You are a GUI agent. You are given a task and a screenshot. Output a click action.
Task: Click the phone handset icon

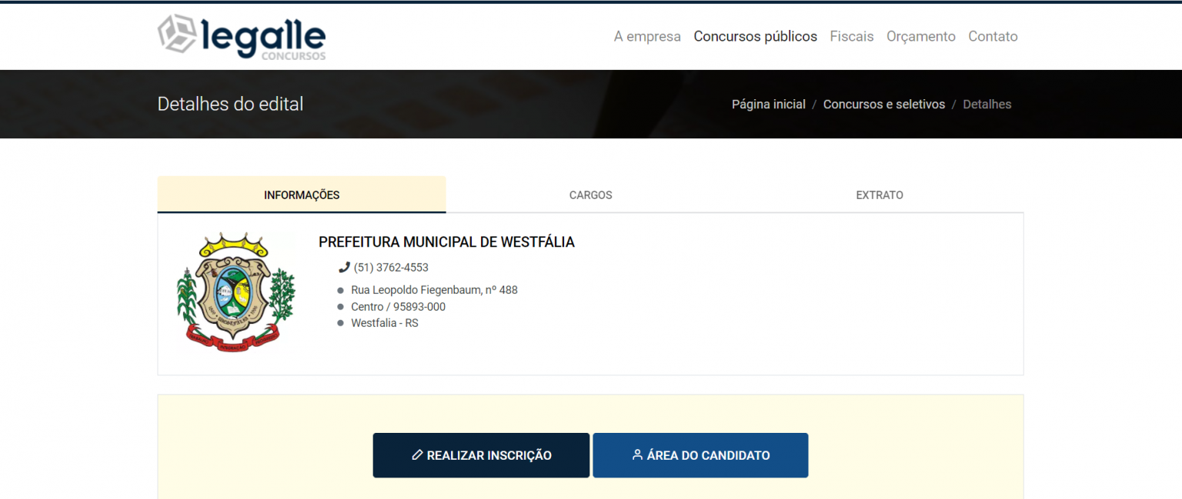click(x=344, y=268)
